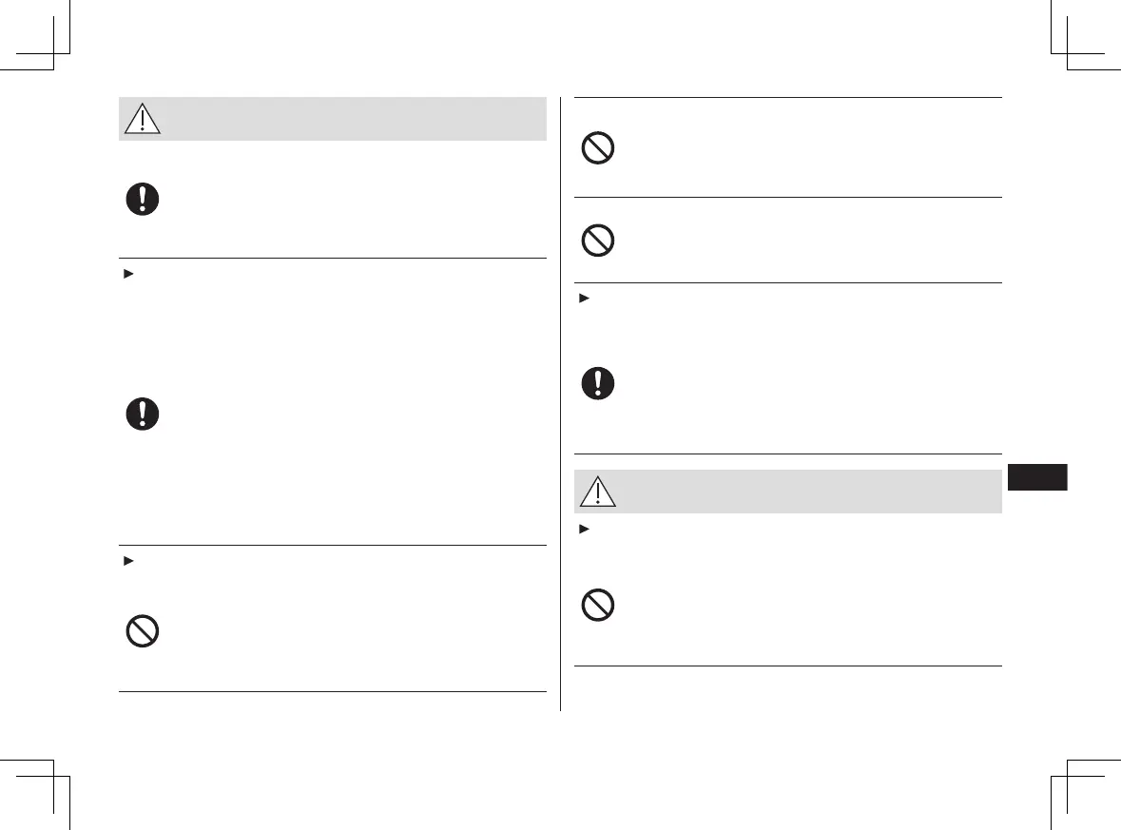Click the arrow bullet above right column exclamation icon
Image resolution: width=1121 pixels, height=830 pixels.
pos(581,299)
